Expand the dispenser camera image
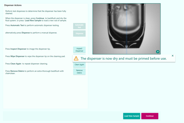Viewport: 184px width, 123px height. click(x=158, y=52)
